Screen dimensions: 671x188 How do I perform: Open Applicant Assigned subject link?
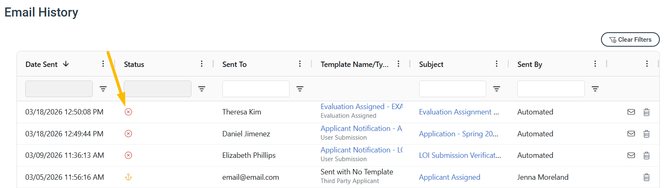(x=450, y=177)
